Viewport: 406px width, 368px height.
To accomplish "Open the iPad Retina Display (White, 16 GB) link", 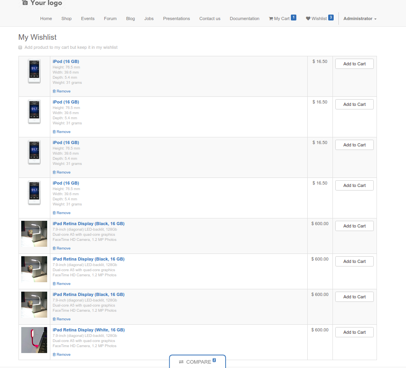I will (88, 330).
